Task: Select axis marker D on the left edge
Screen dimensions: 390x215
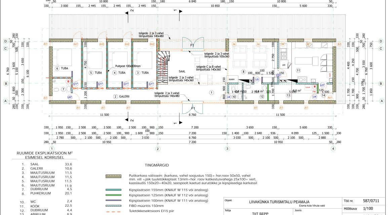Action: (x=5, y=41)
